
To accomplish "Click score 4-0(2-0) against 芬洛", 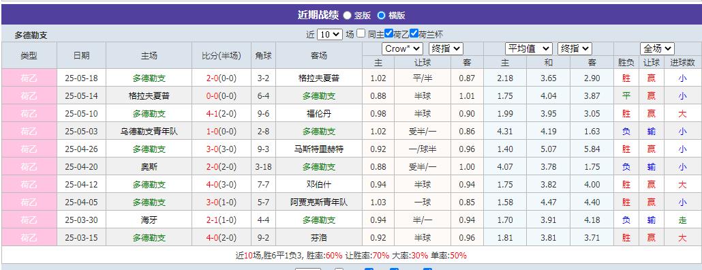I will (x=222, y=238).
